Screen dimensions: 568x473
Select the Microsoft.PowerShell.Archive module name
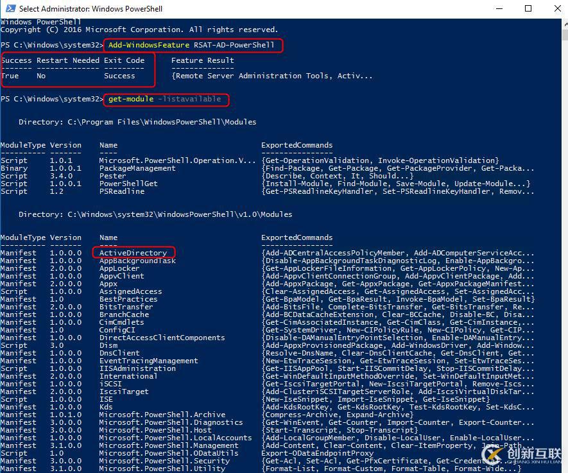pos(162,415)
